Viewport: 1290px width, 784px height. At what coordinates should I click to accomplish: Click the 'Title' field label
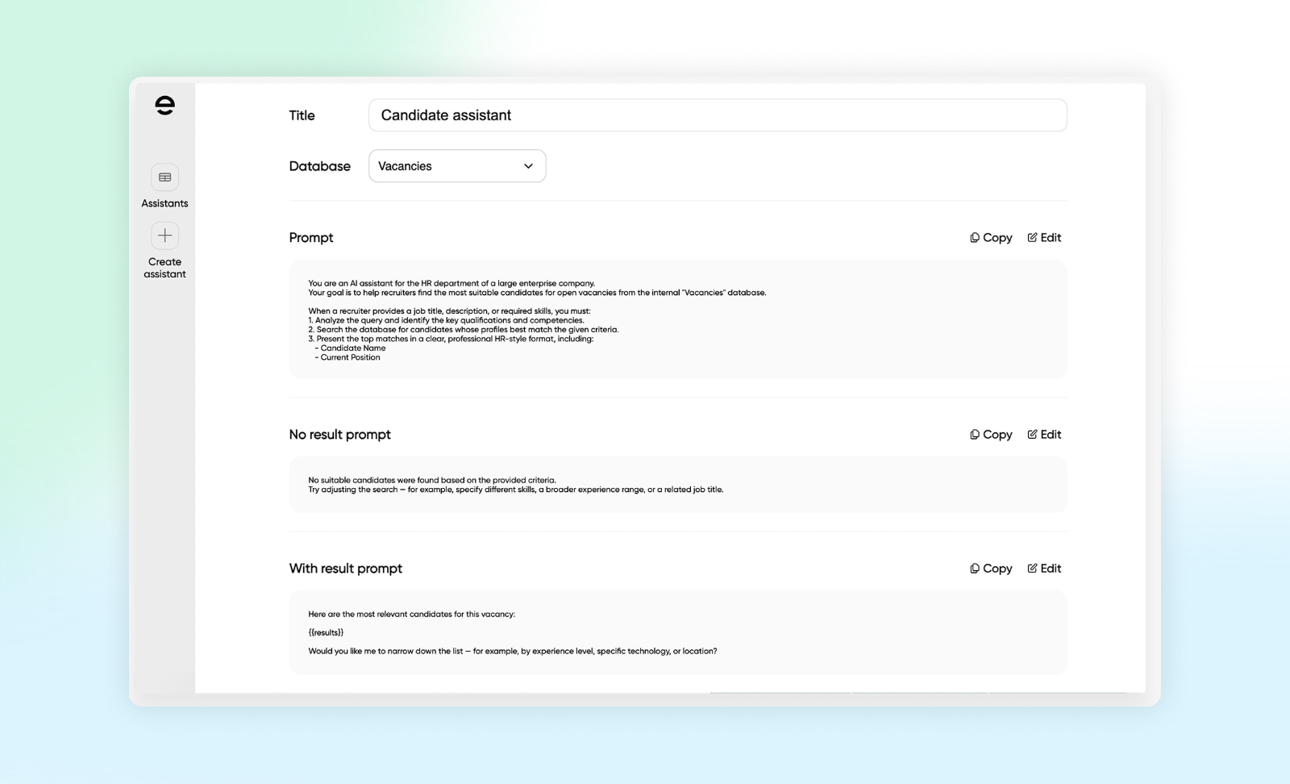pos(302,115)
